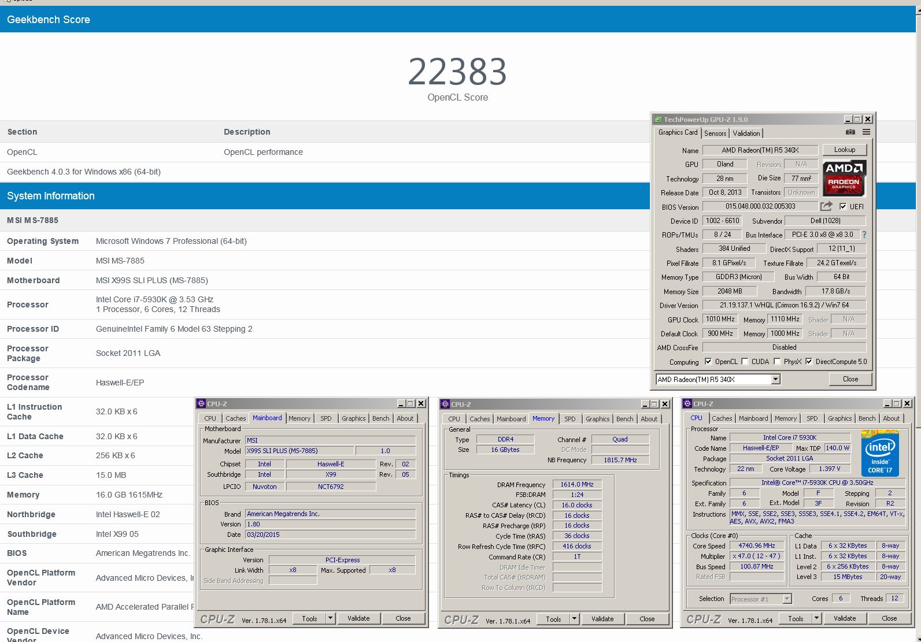The height and width of the screenshot is (642, 921).
Task: Click the DRAM Frequency value 1614.0 MHz
Action: 577,484
